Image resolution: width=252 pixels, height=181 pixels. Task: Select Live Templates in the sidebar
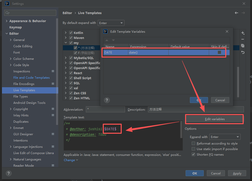pos(30,90)
